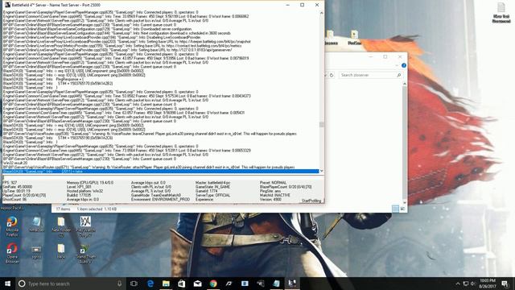Click 'MatchId: INACTIVE' status text
Viewport: 515px width, 290px height.
click(x=275, y=195)
